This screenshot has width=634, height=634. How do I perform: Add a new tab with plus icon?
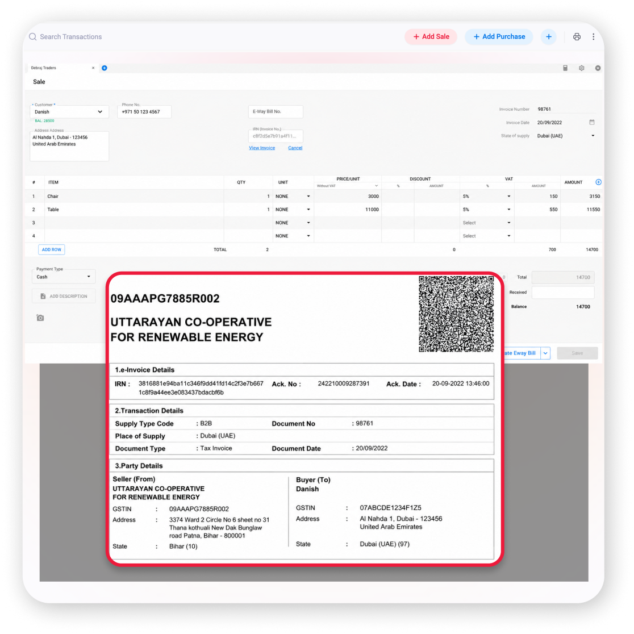click(x=105, y=68)
